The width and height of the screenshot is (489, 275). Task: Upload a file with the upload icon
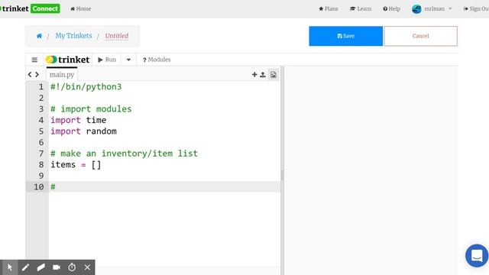point(263,75)
